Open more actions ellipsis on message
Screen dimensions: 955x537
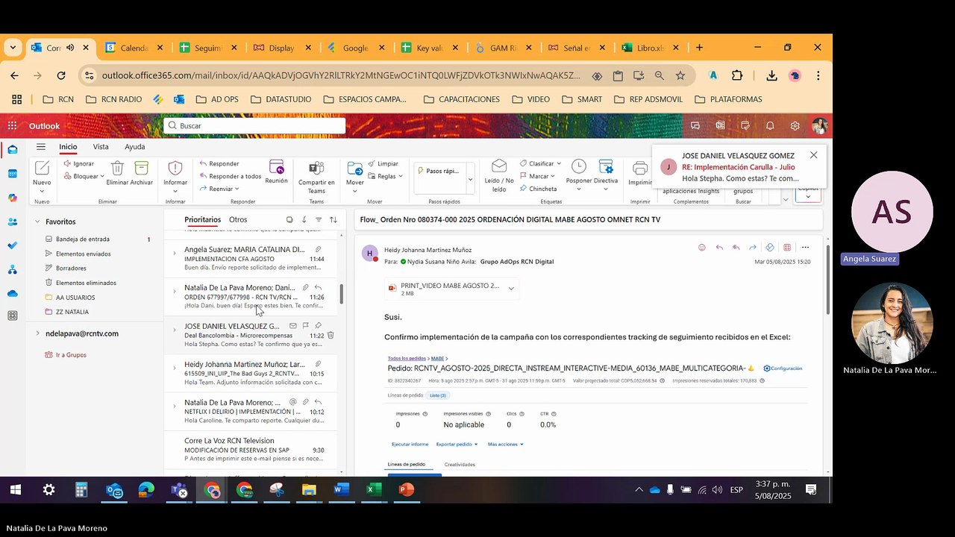[805, 248]
